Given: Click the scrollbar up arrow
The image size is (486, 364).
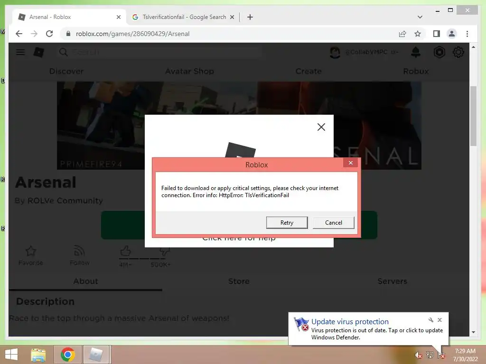Looking at the screenshot, I should point(473,47).
